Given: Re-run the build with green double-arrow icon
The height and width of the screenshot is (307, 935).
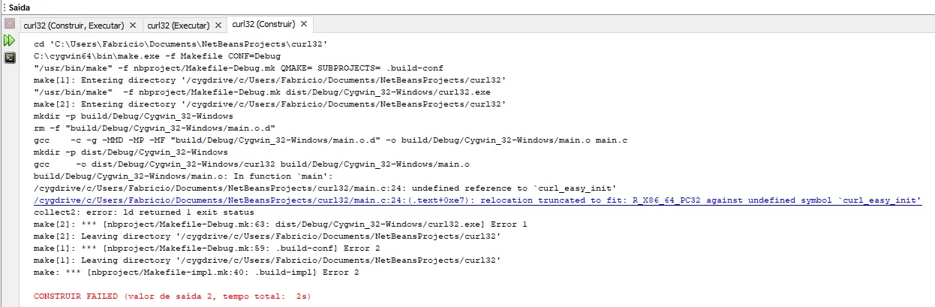Looking at the screenshot, I should pyautogui.click(x=10, y=41).
